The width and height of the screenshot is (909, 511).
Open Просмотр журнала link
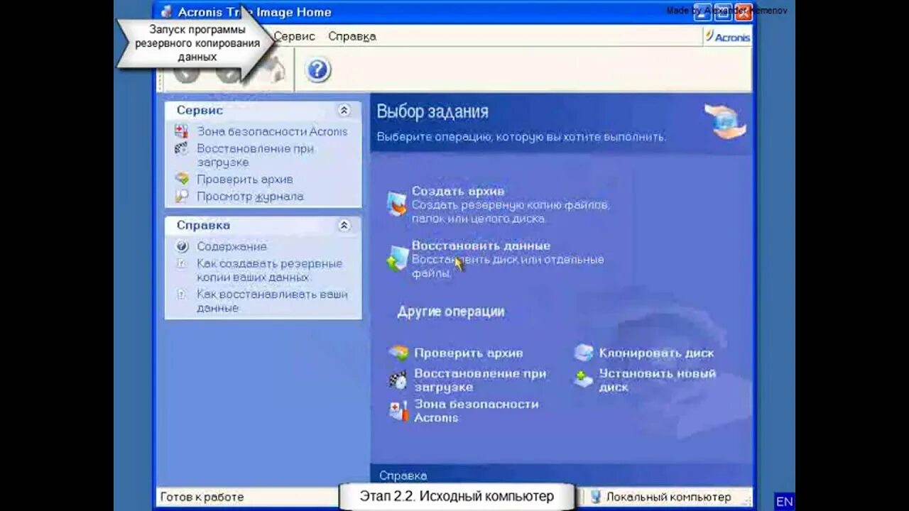(x=250, y=197)
